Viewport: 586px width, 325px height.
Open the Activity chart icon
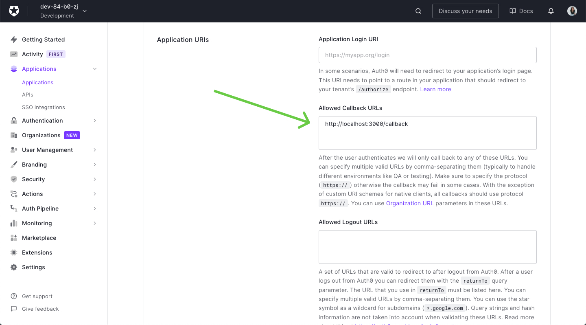point(13,54)
